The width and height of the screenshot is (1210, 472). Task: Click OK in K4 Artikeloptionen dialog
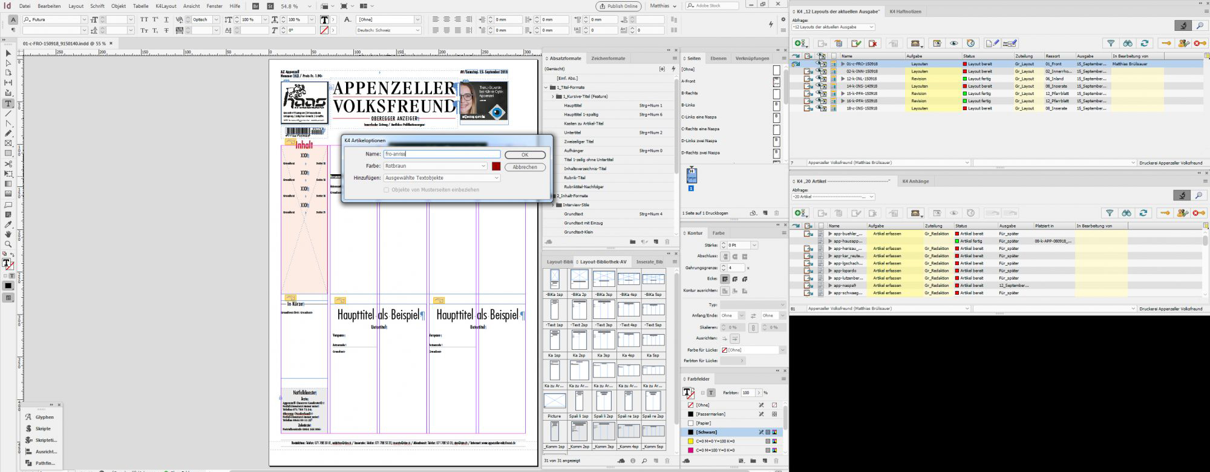(525, 155)
